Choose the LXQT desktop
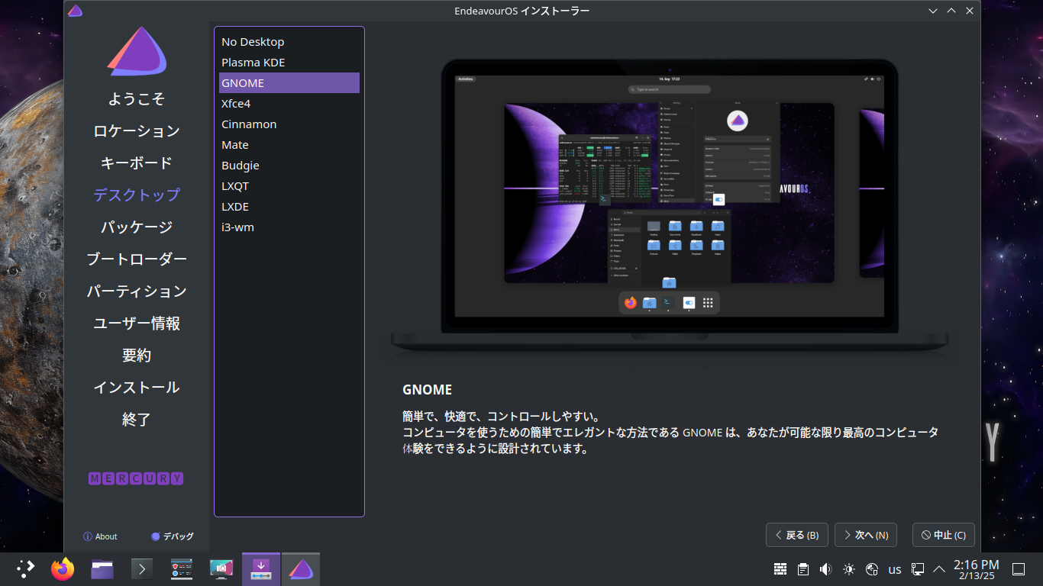 click(x=289, y=186)
